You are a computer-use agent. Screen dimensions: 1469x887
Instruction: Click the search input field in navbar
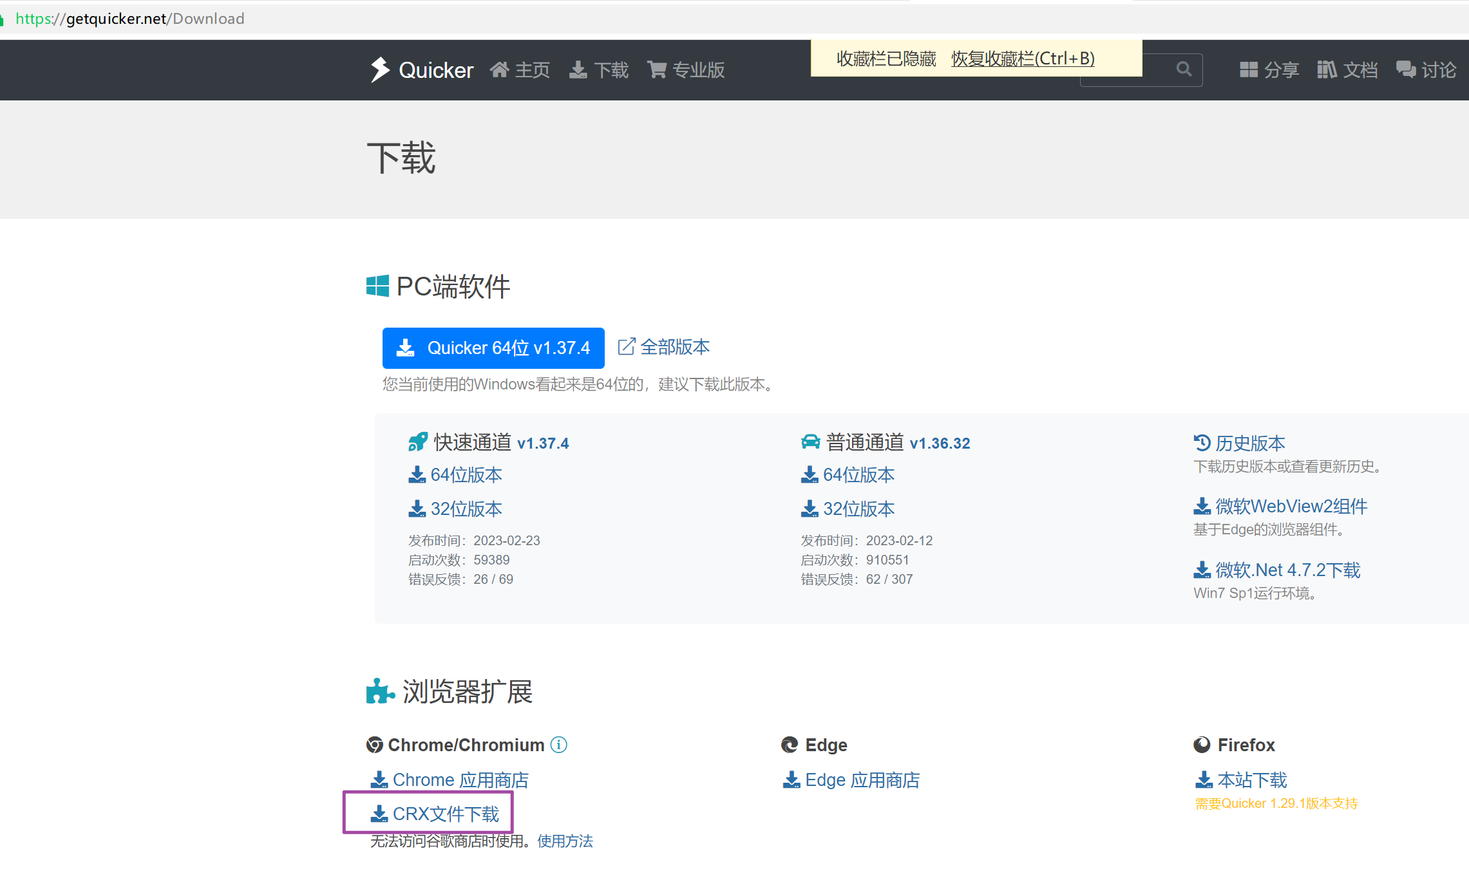[x=1141, y=70]
